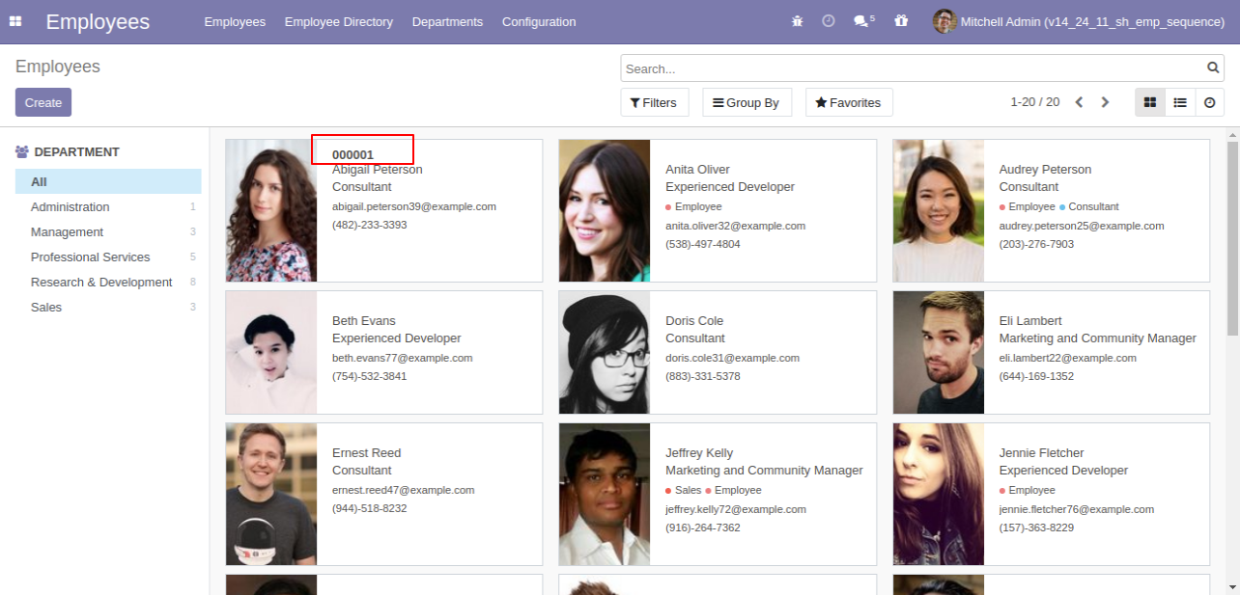Viewport: 1240px width, 595px height.
Task: Open the apps grid home menu
Action: pyautogui.click(x=15, y=21)
